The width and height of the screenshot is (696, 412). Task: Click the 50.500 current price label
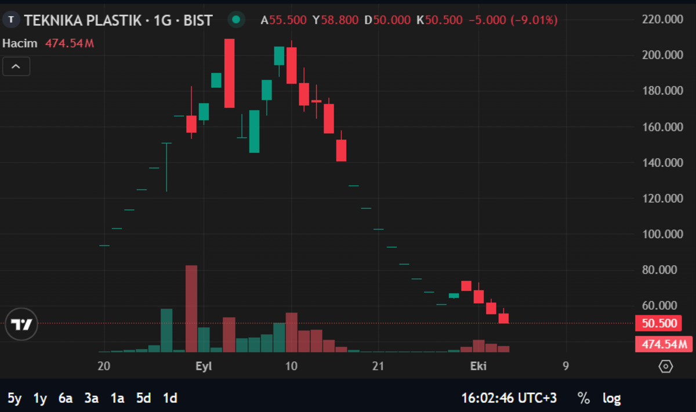658,323
